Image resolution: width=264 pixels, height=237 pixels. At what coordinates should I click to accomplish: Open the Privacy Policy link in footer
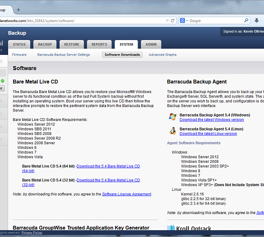(x=32, y=233)
